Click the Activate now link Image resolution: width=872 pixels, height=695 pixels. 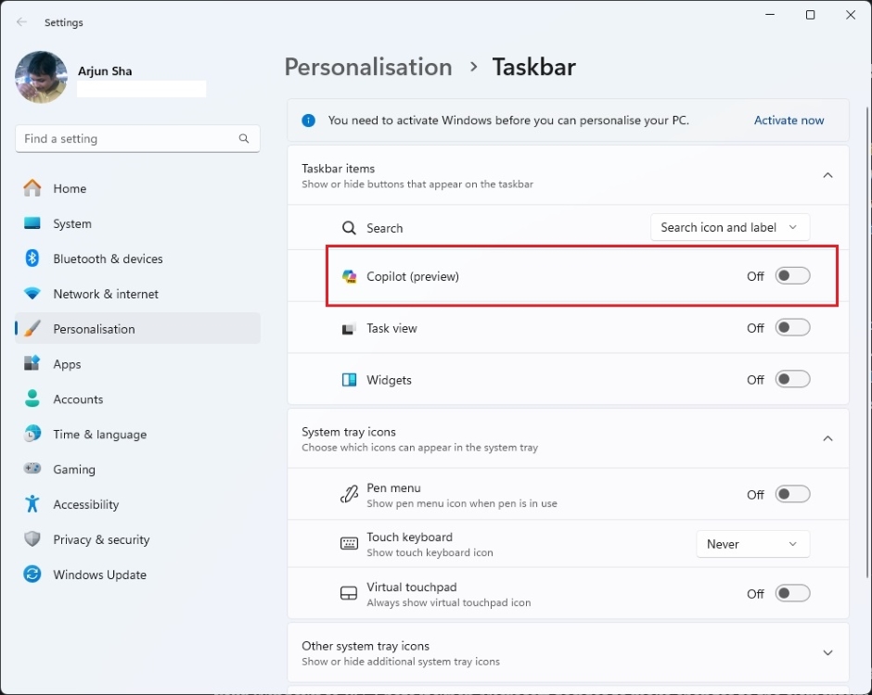789,120
